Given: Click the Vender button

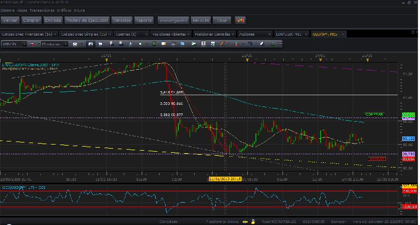Looking at the screenshot, I should 10,20.
